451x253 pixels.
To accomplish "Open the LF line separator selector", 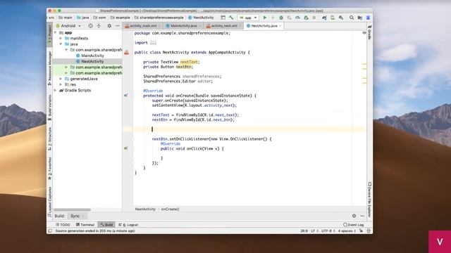I will (x=314, y=231).
